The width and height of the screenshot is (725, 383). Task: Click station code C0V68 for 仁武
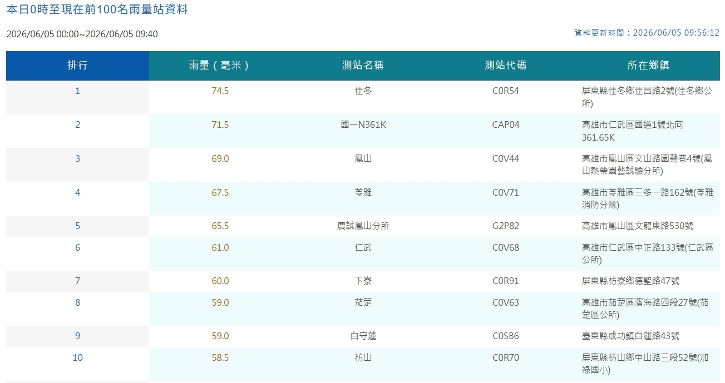pos(506,247)
